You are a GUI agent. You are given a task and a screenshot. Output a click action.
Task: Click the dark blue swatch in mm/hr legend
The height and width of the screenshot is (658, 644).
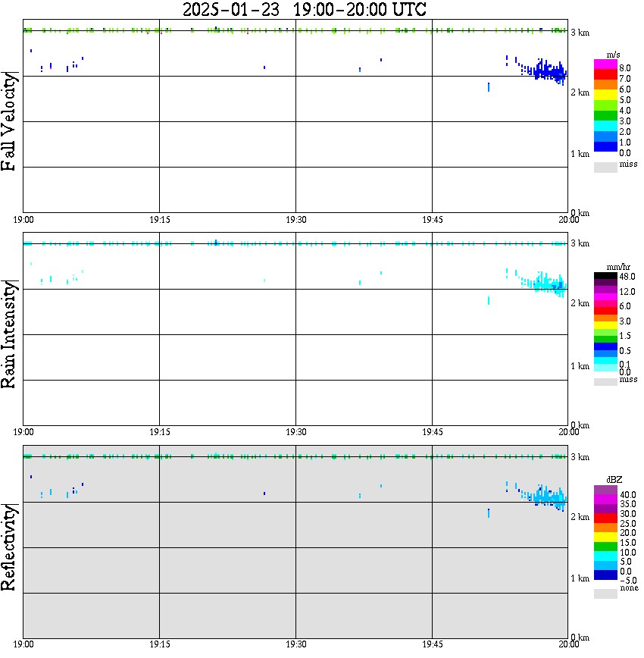[605, 346]
